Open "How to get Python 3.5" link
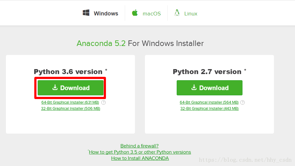 pyautogui.click(x=140, y=152)
